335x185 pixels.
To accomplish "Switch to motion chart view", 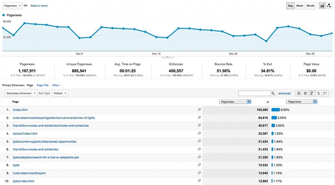I will click(x=330, y=6).
